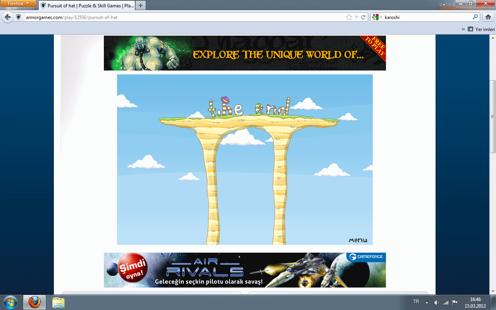Click the volume speaker icon in system tray
This screenshot has width=496, height=310.
pyautogui.click(x=436, y=302)
